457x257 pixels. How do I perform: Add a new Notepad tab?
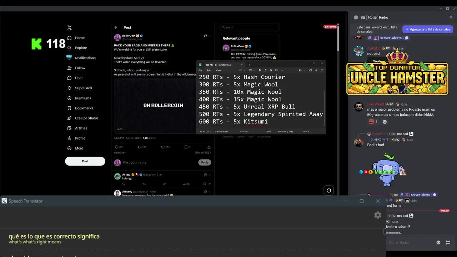[249, 65]
